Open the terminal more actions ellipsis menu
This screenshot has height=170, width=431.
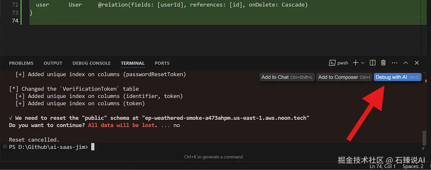(x=395, y=63)
